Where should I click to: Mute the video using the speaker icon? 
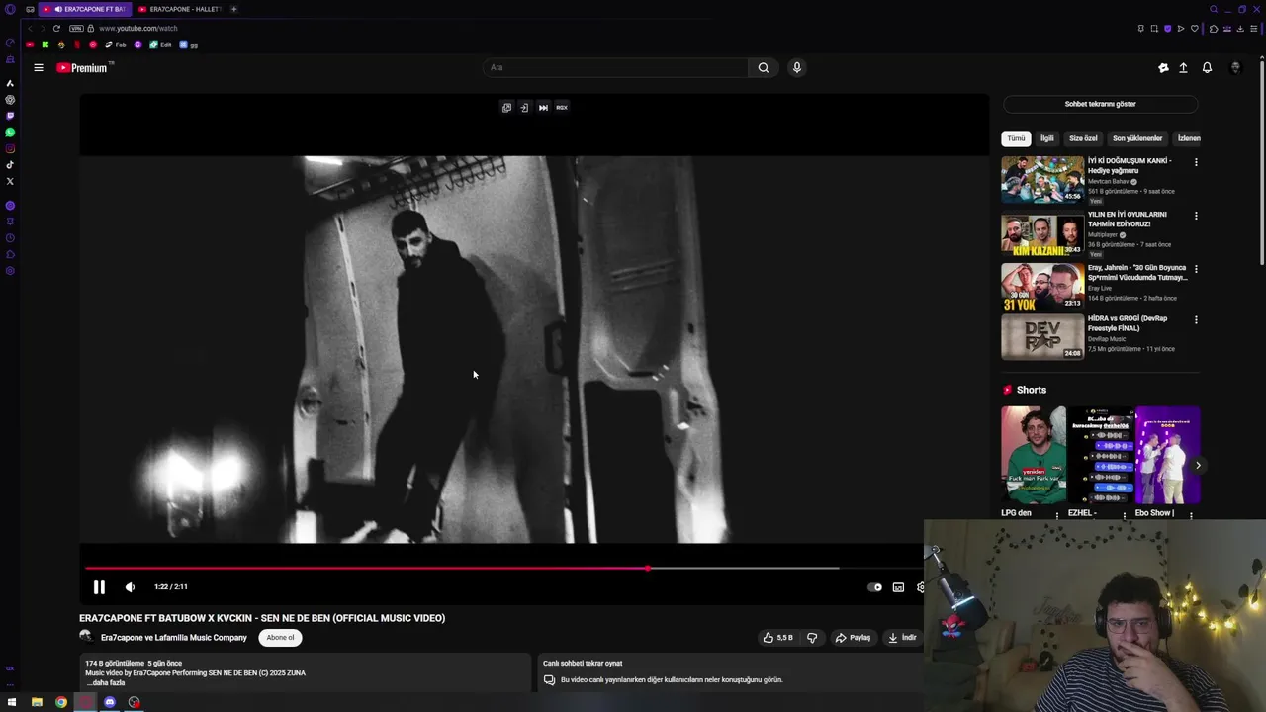tap(130, 587)
